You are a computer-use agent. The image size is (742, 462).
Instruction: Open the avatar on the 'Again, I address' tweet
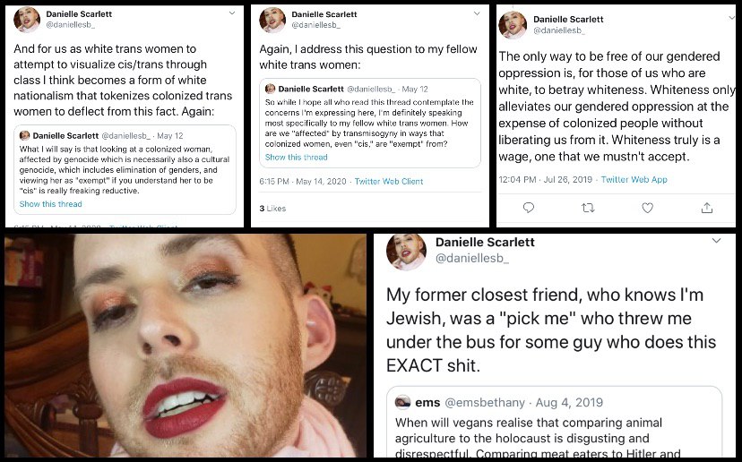(272, 20)
